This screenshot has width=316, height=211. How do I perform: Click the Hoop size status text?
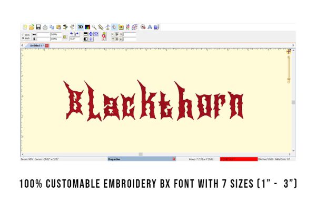(x=201, y=159)
